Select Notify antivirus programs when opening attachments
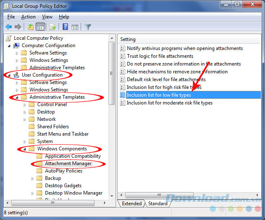 (185, 48)
